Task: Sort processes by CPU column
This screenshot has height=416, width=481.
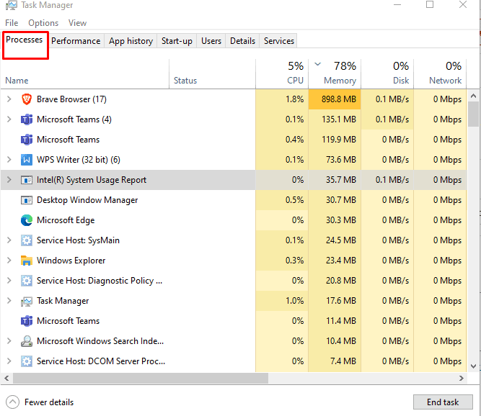Action: click(282, 74)
